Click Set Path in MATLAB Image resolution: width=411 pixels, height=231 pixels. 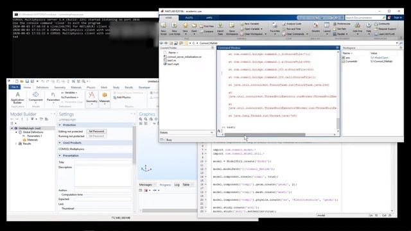point(340,29)
